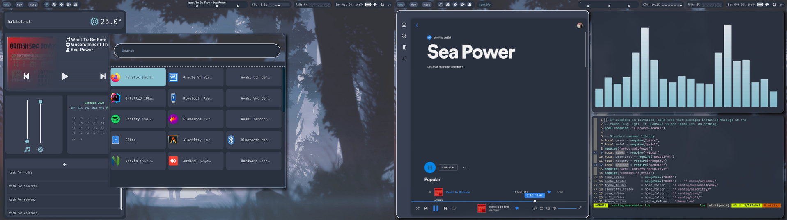Toggle repeat in Spotify player bar
Screen dimensions: 787x220
pyautogui.click(x=454, y=208)
